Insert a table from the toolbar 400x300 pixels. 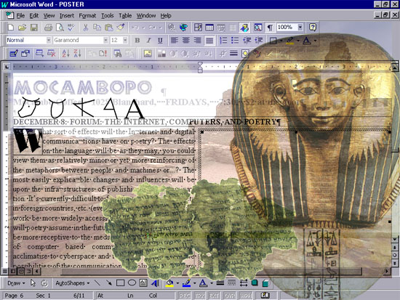(x=209, y=28)
